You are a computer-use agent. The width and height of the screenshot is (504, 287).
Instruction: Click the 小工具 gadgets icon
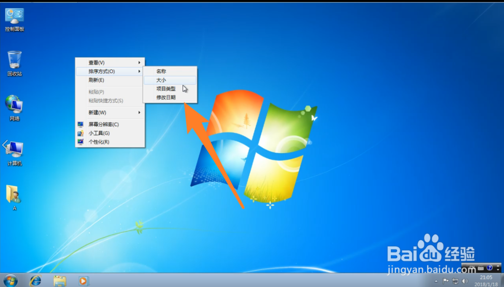80,133
